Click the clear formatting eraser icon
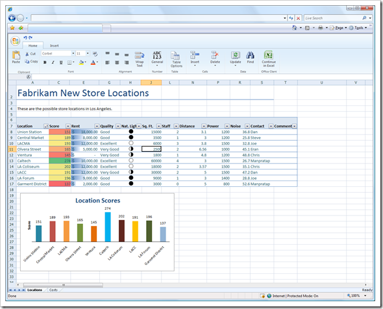The width and height of the screenshot is (383, 309). 95,54
